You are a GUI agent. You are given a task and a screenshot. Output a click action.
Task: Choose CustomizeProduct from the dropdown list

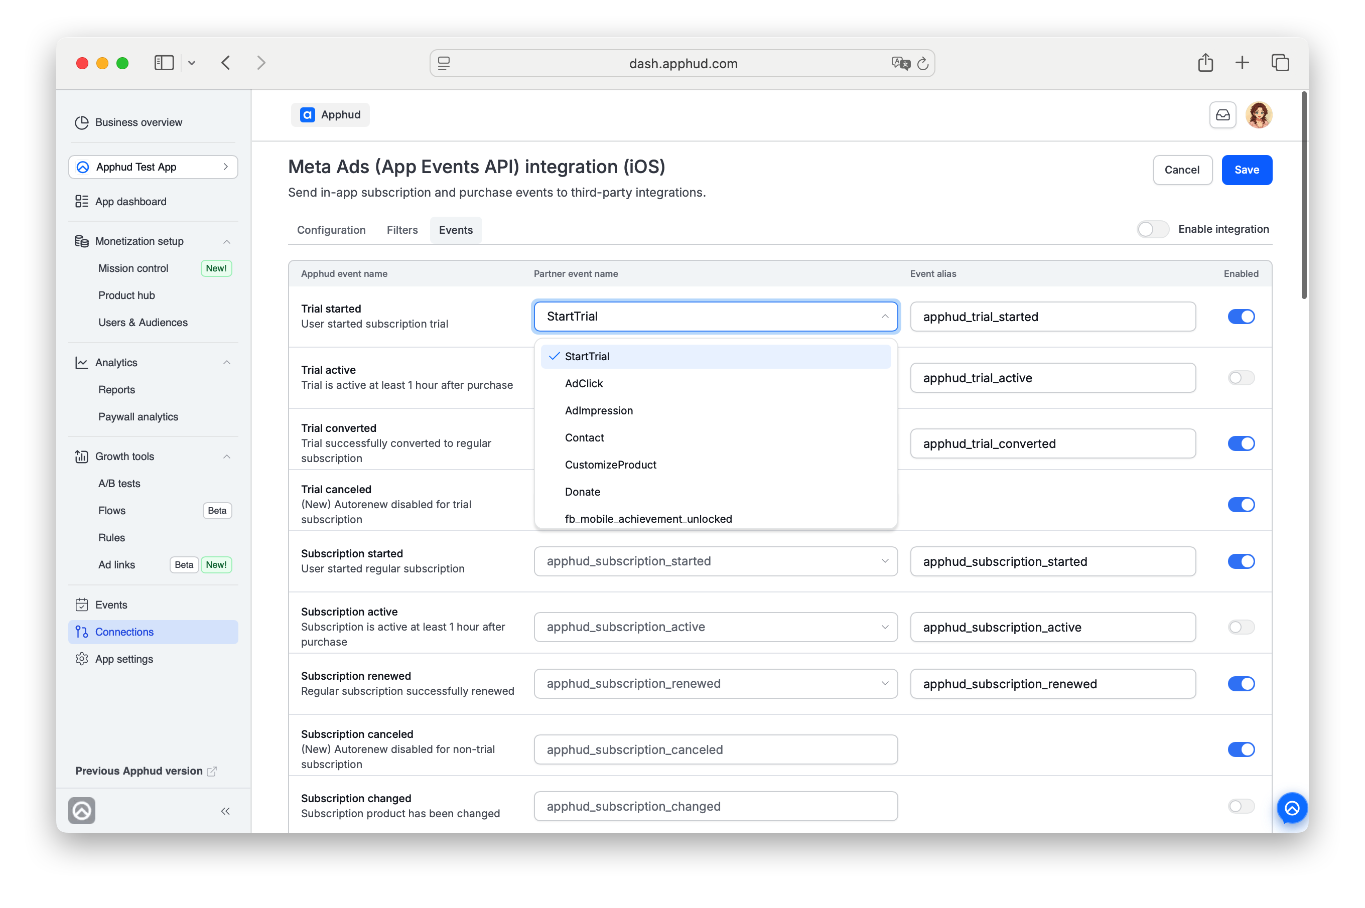click(x=715, y=465)
